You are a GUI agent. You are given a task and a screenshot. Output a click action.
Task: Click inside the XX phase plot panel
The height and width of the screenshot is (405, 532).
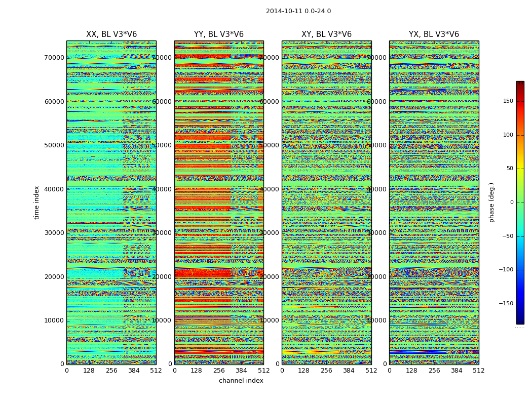pyautogui.click(x=111, y=202)
